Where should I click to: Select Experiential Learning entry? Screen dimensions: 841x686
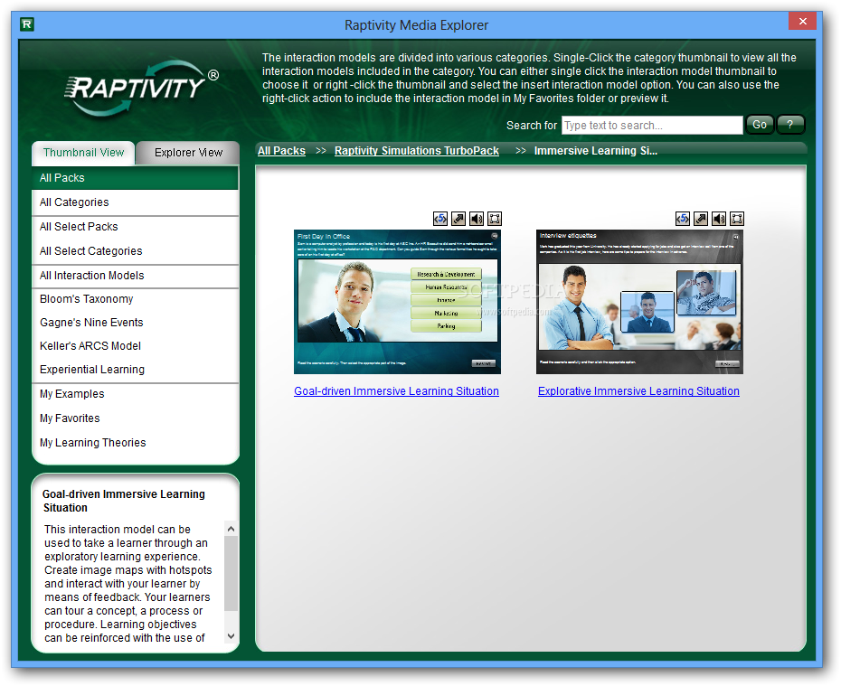click(135, 370)
